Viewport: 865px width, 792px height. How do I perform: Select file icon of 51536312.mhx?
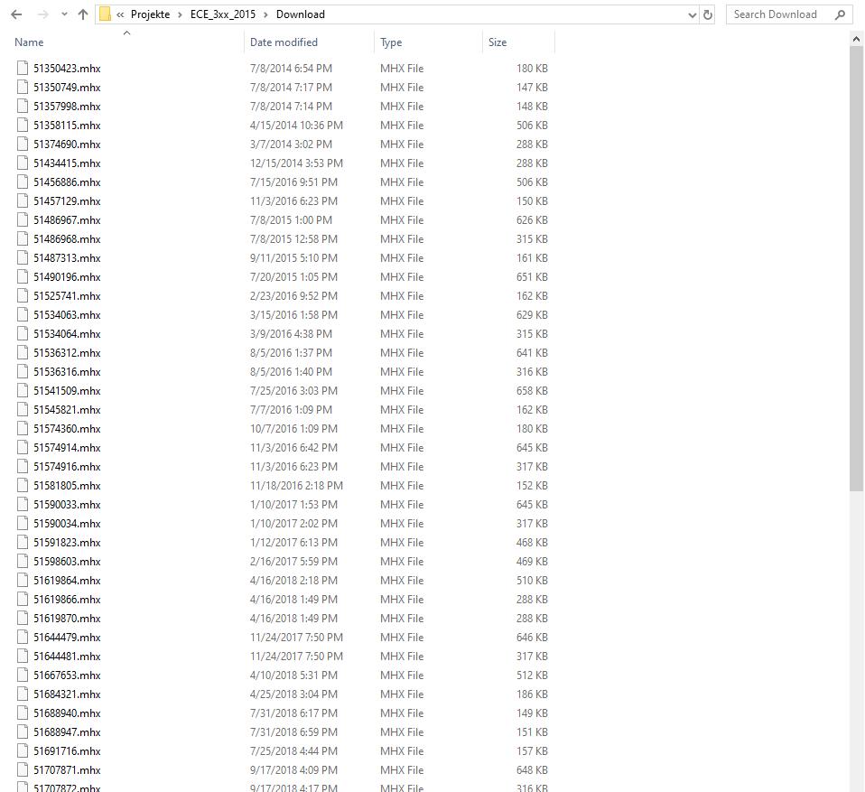coord(23,352)
